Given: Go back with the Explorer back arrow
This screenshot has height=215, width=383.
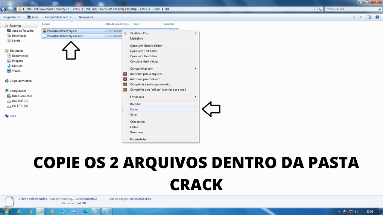Looking at the screenshot, I should point(4,9).
